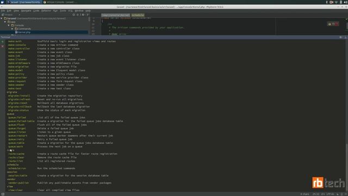348x196 pixels.
Task: Click the migrate:rollback command text
Action: [20, 107]
